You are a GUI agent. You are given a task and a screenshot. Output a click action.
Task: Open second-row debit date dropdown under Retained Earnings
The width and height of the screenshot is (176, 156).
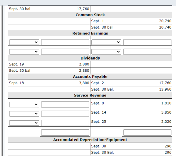pyautogui.click(x=24, y=52)
